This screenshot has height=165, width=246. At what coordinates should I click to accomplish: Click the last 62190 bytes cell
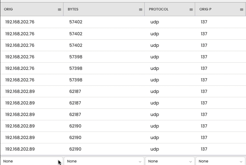[75, 149]
